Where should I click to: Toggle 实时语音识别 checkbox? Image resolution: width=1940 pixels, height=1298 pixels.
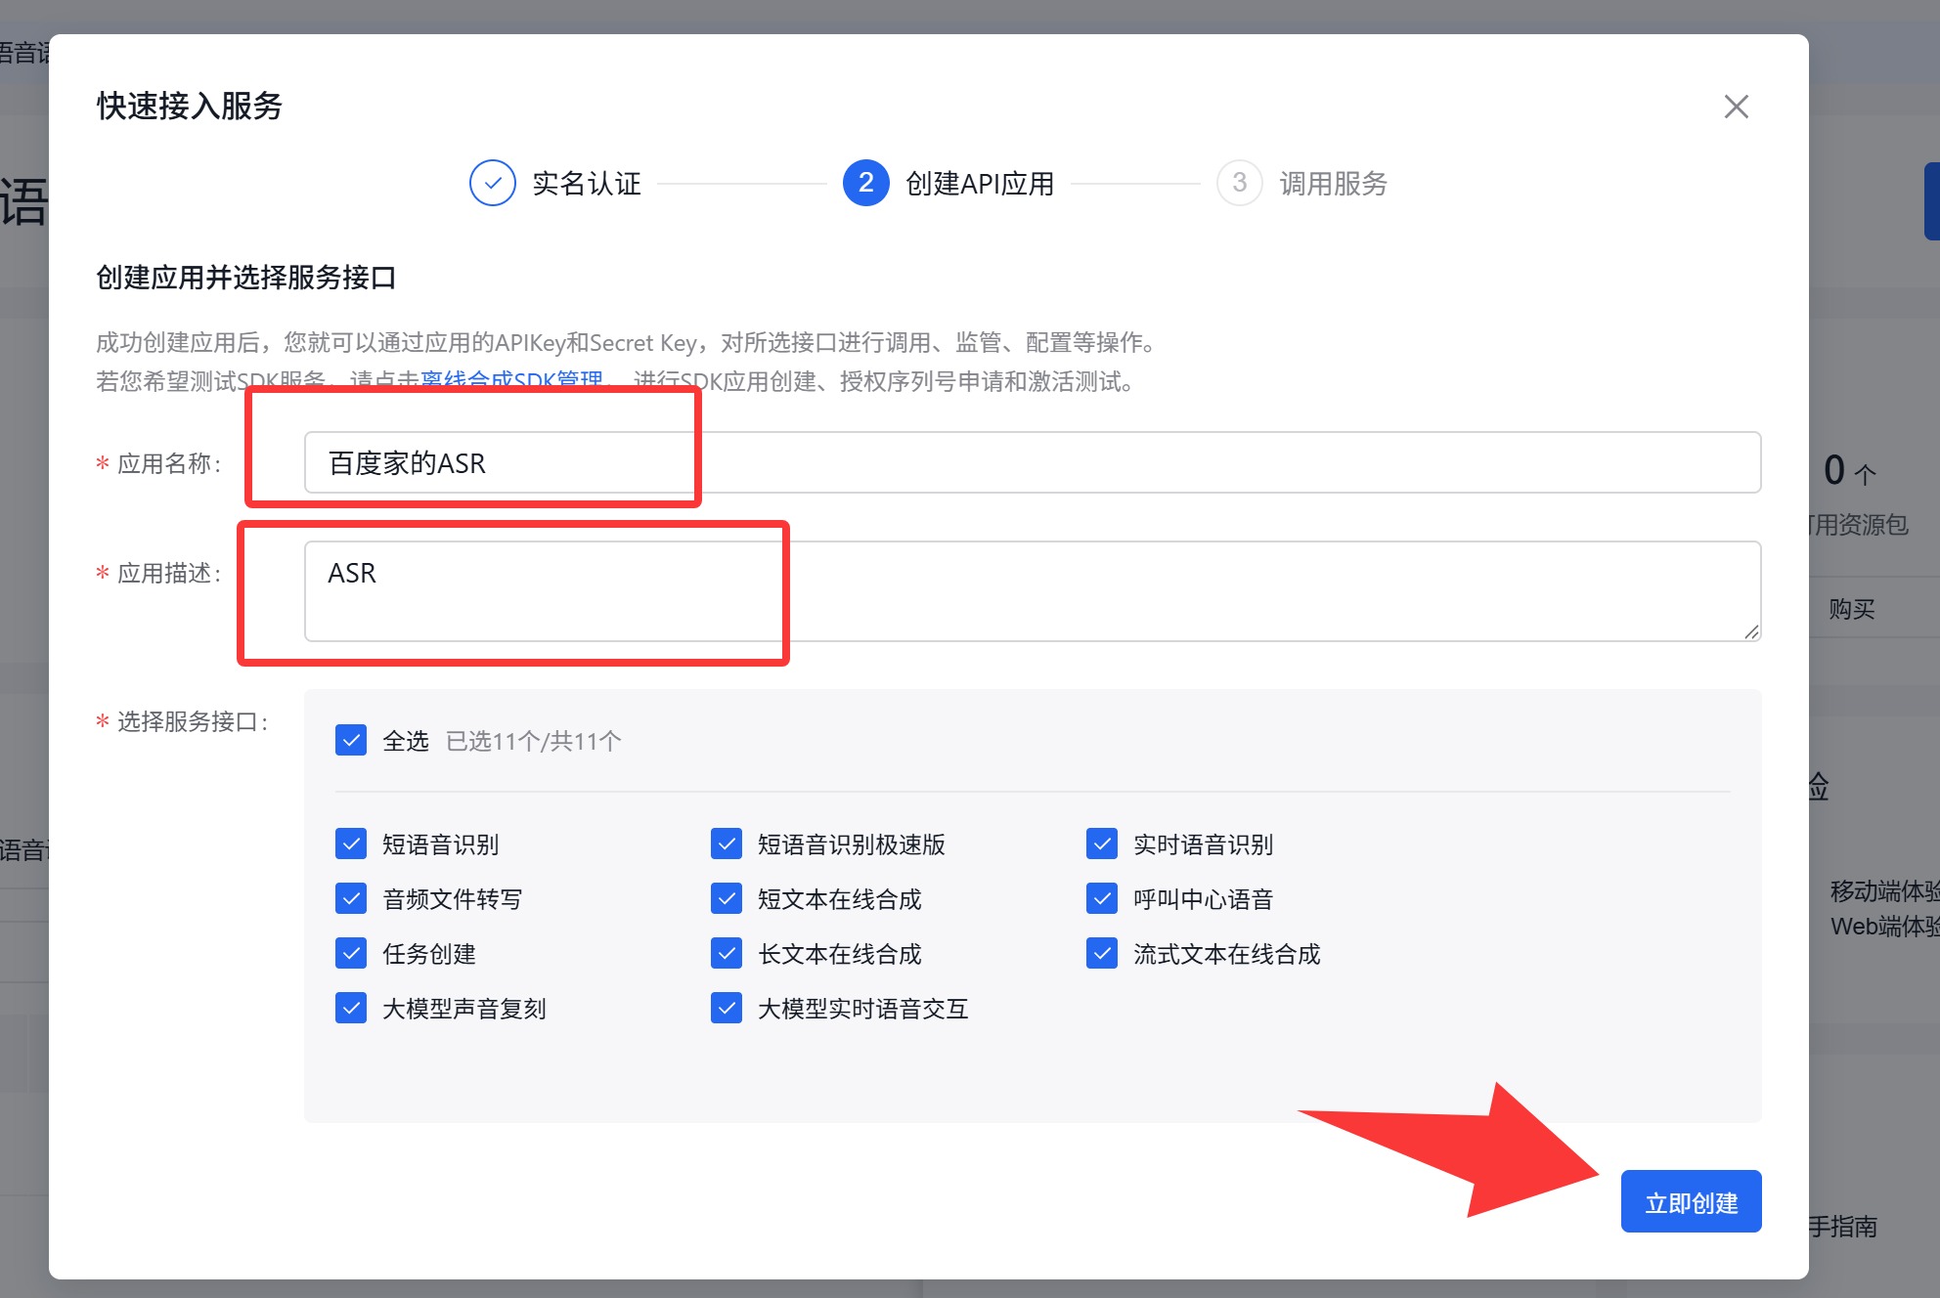[x=1102, y=844]
